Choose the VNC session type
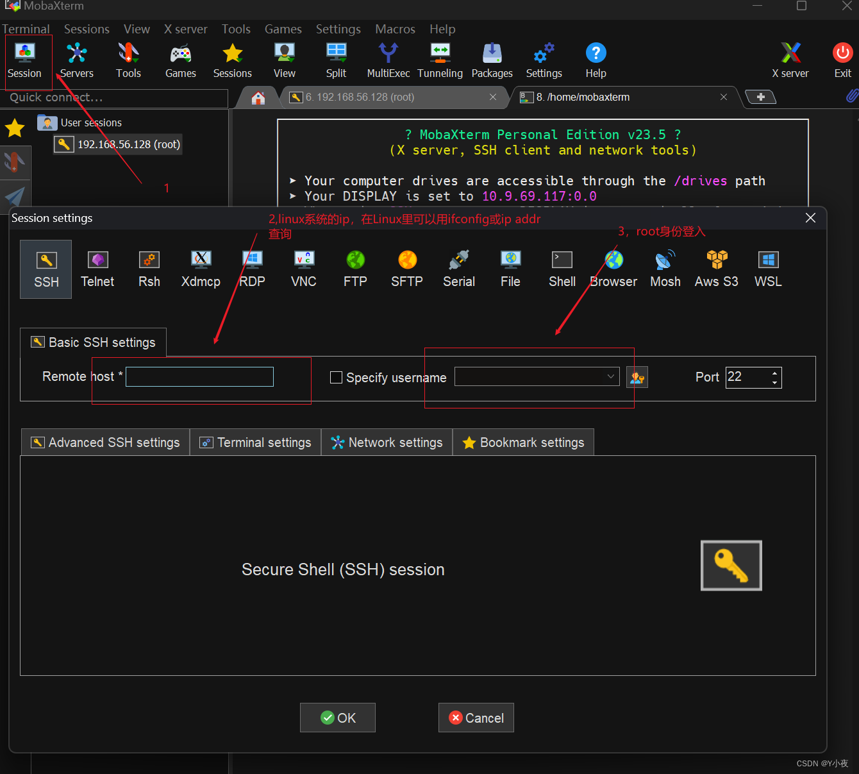Screen dimensions: 859x774 (x=303, y=268)
